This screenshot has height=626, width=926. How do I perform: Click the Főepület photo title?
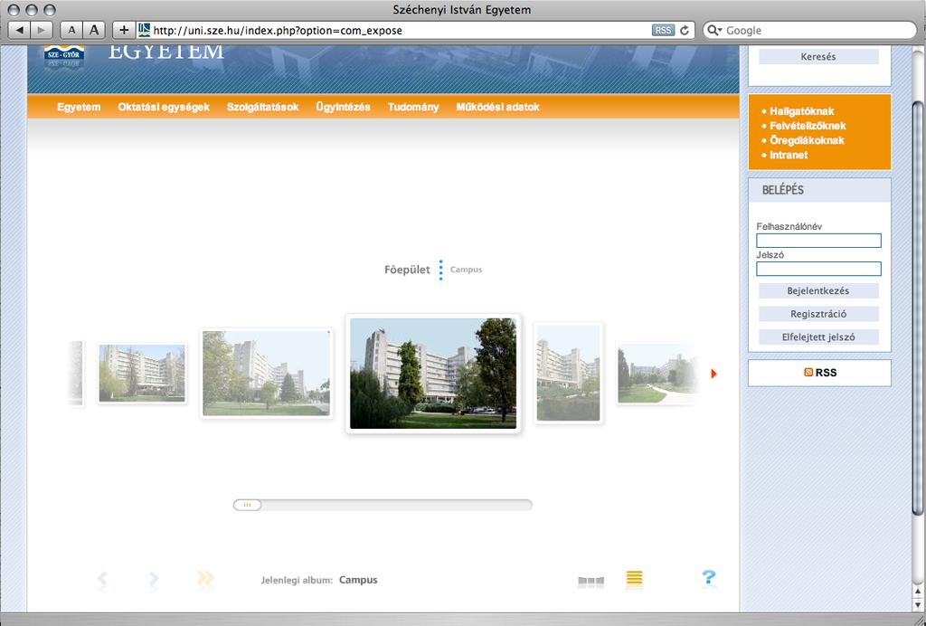[407, 270]
